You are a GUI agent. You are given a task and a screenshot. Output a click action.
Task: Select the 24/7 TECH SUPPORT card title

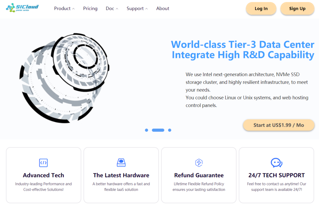(277, 175)
